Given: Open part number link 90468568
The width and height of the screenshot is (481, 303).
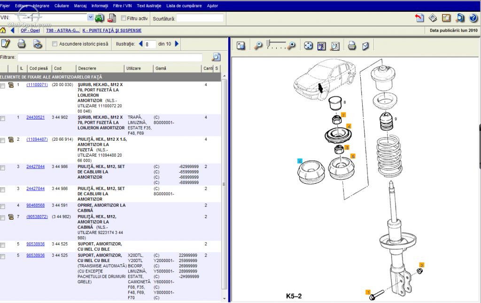Looking at the screenshot, I should (x=35, y=205).
